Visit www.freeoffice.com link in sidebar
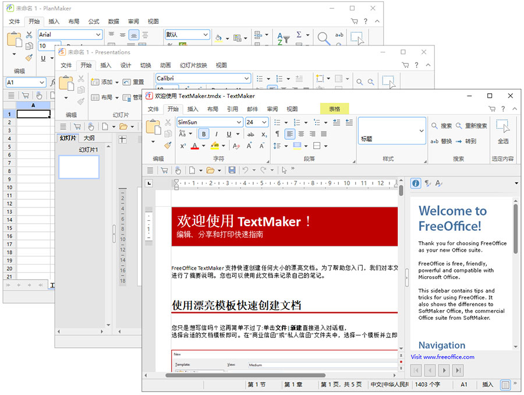 pos(442,357)
